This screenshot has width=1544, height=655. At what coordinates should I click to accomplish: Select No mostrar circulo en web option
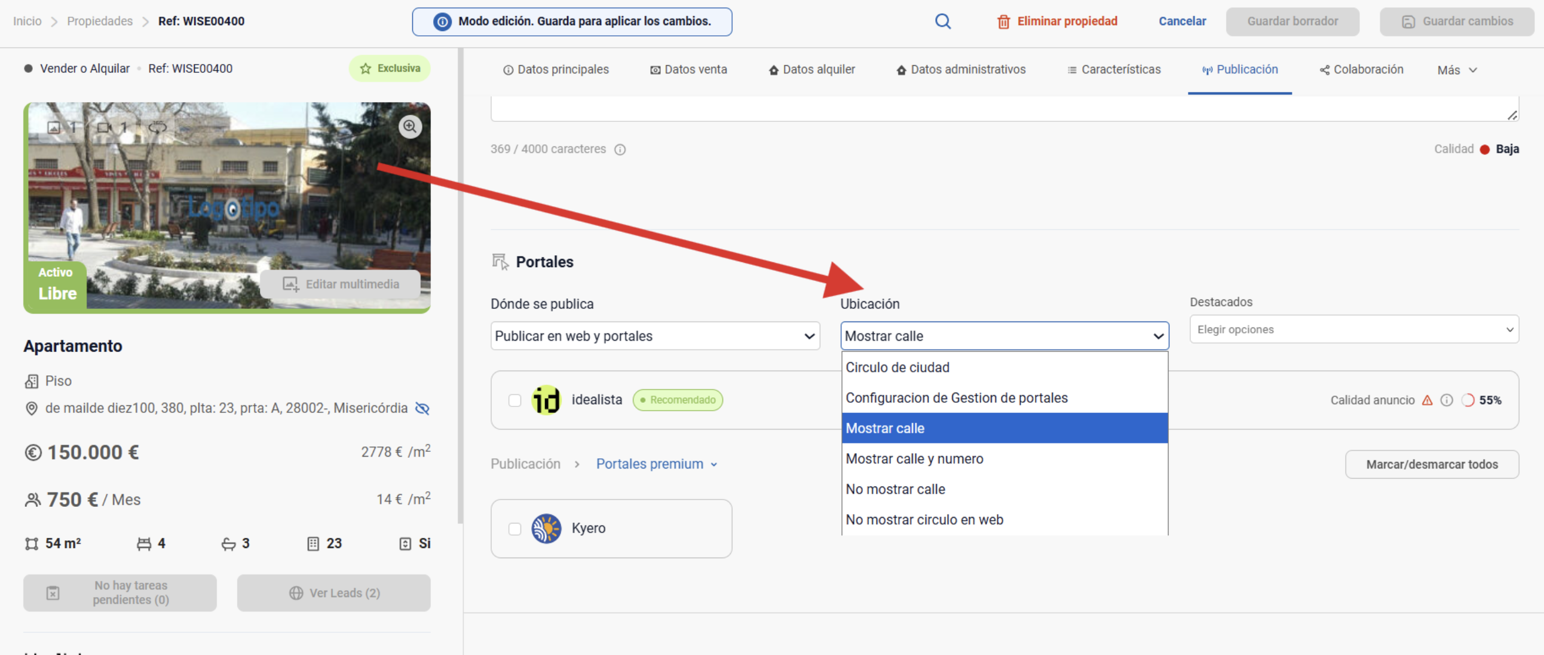click(x=1004, y=520)
